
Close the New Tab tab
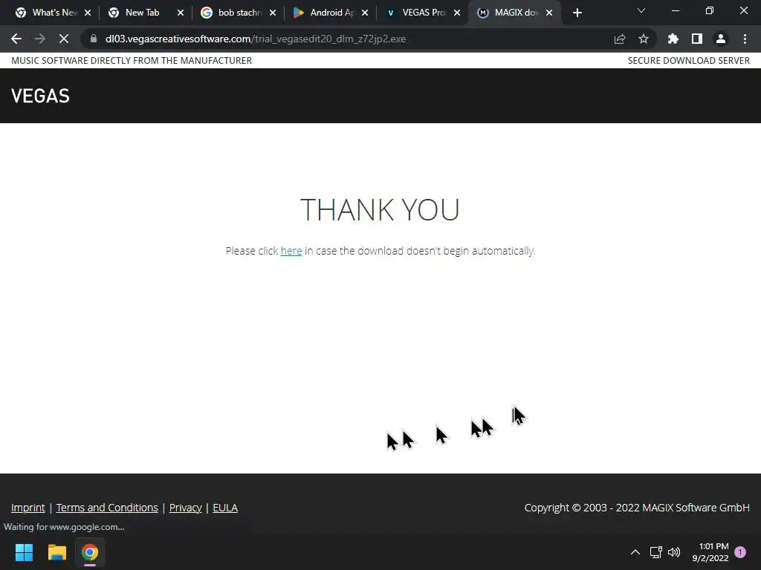click(x=181, y=13)
